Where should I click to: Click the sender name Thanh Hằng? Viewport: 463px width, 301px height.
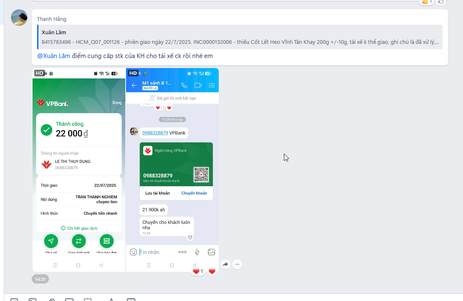(x=52, y=19)
